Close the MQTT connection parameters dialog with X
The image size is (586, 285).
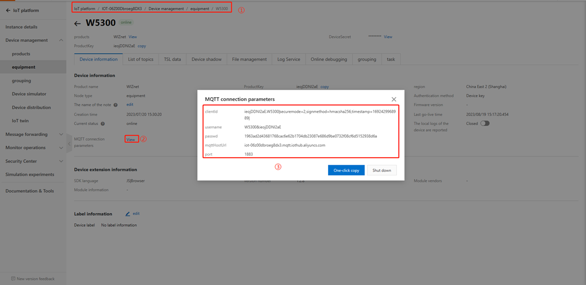coord(394,99)
